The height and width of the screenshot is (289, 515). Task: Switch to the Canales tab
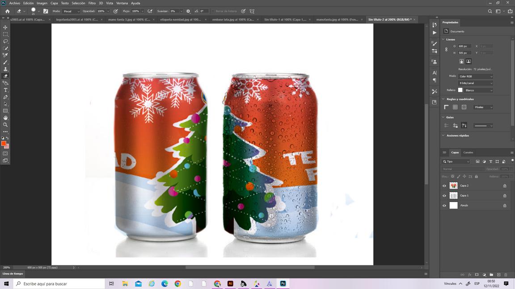[x=468, y=153]
